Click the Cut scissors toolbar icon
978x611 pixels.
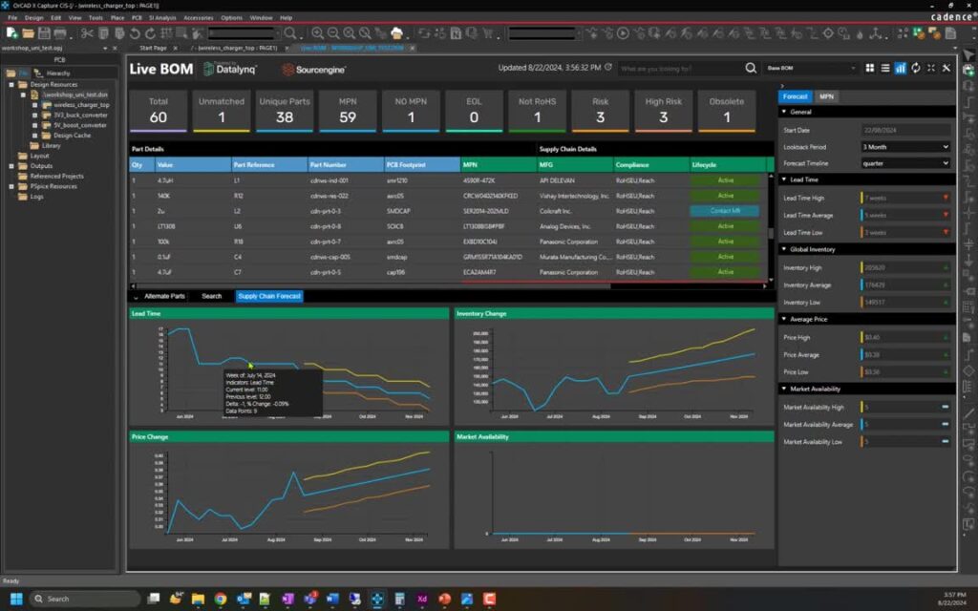point(87,33)
